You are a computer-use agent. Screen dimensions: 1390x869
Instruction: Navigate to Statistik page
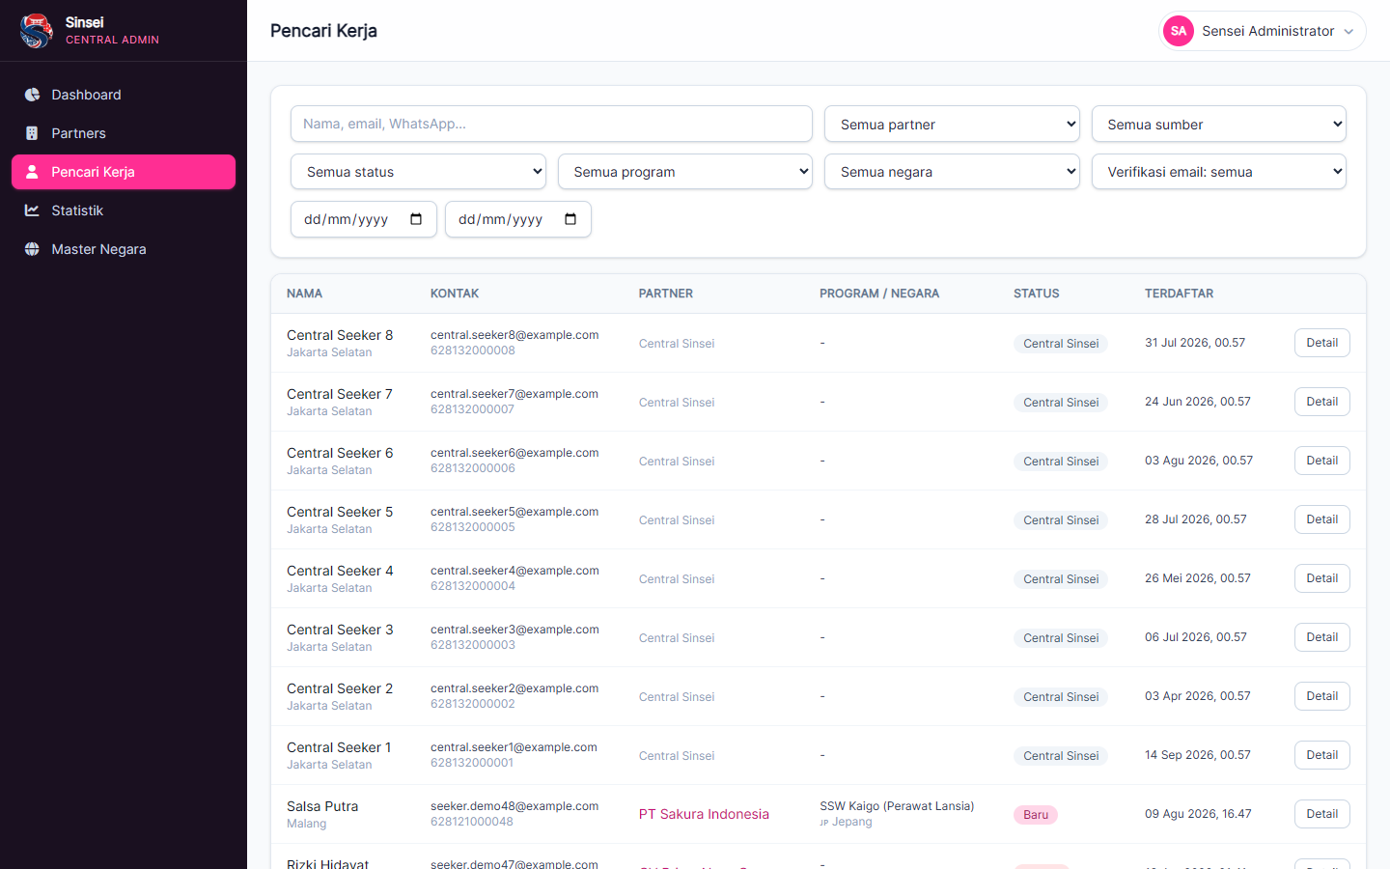point(124,210)
